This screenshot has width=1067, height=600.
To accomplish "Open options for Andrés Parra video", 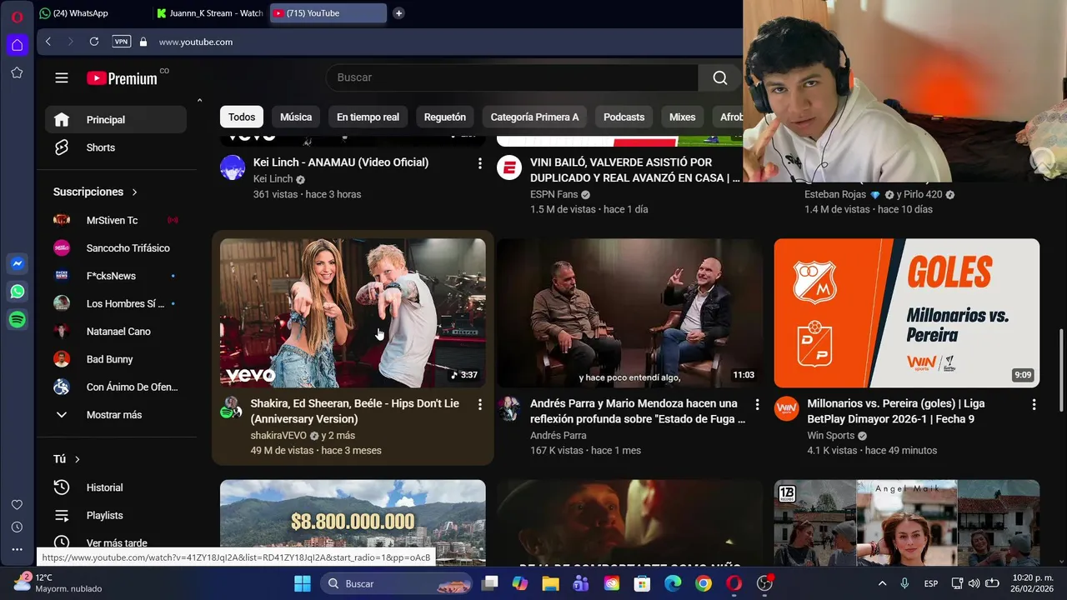I will pos(757,404).
